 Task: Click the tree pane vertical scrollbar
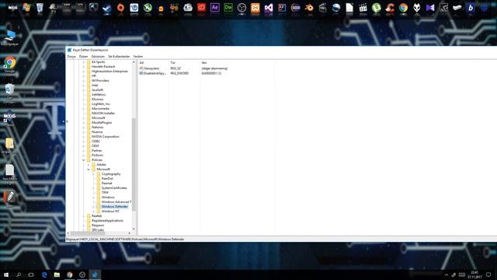click(x=134, y=164)
